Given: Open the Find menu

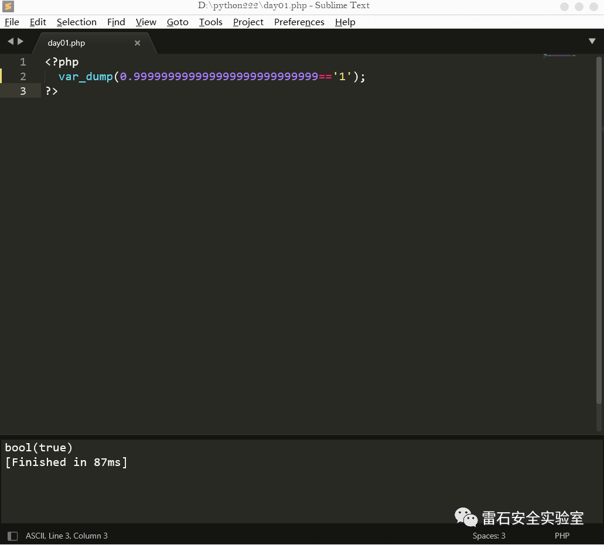Looking at the screenshot, I should coord(116,22).
